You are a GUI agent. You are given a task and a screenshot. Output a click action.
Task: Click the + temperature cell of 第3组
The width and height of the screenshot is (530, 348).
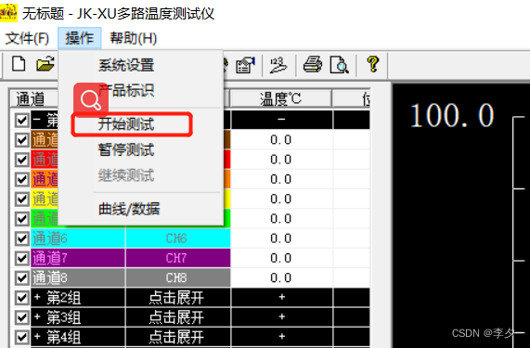pos(282,317)
